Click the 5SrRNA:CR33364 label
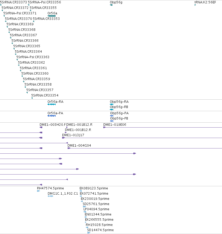This screenshot has width=222, height=234. point(28,51)
